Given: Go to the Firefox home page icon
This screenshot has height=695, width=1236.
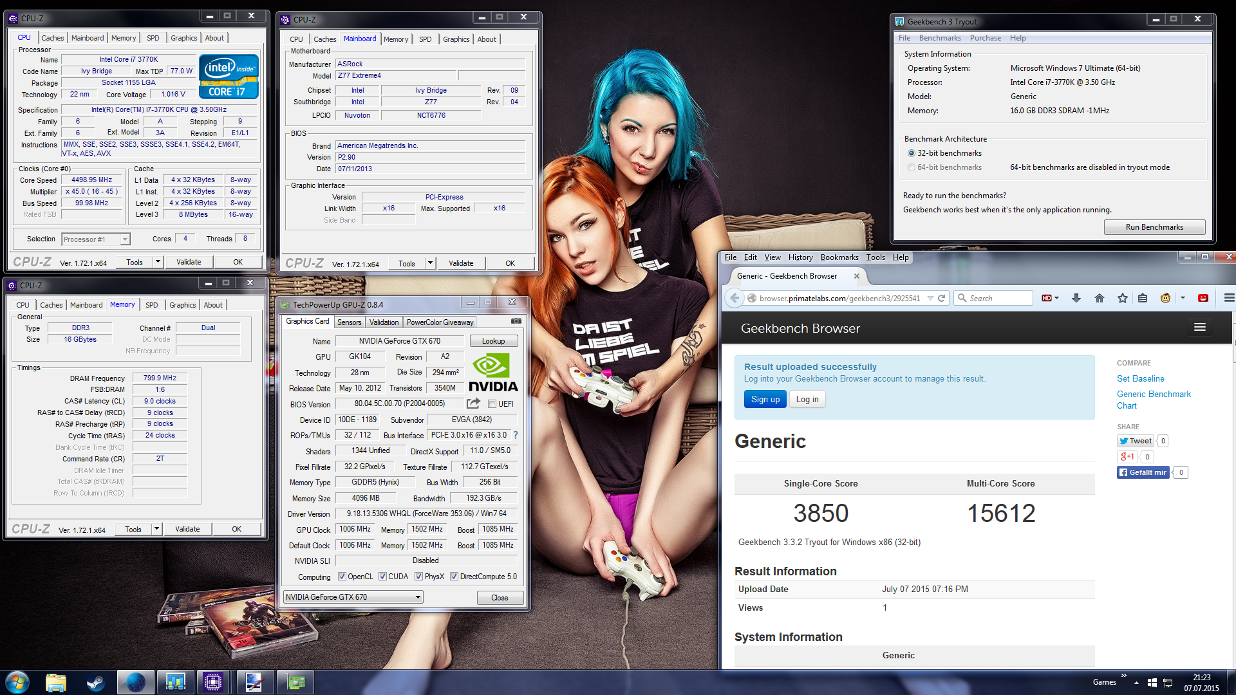Looking at the screenshot, I should pos(1100,298).
